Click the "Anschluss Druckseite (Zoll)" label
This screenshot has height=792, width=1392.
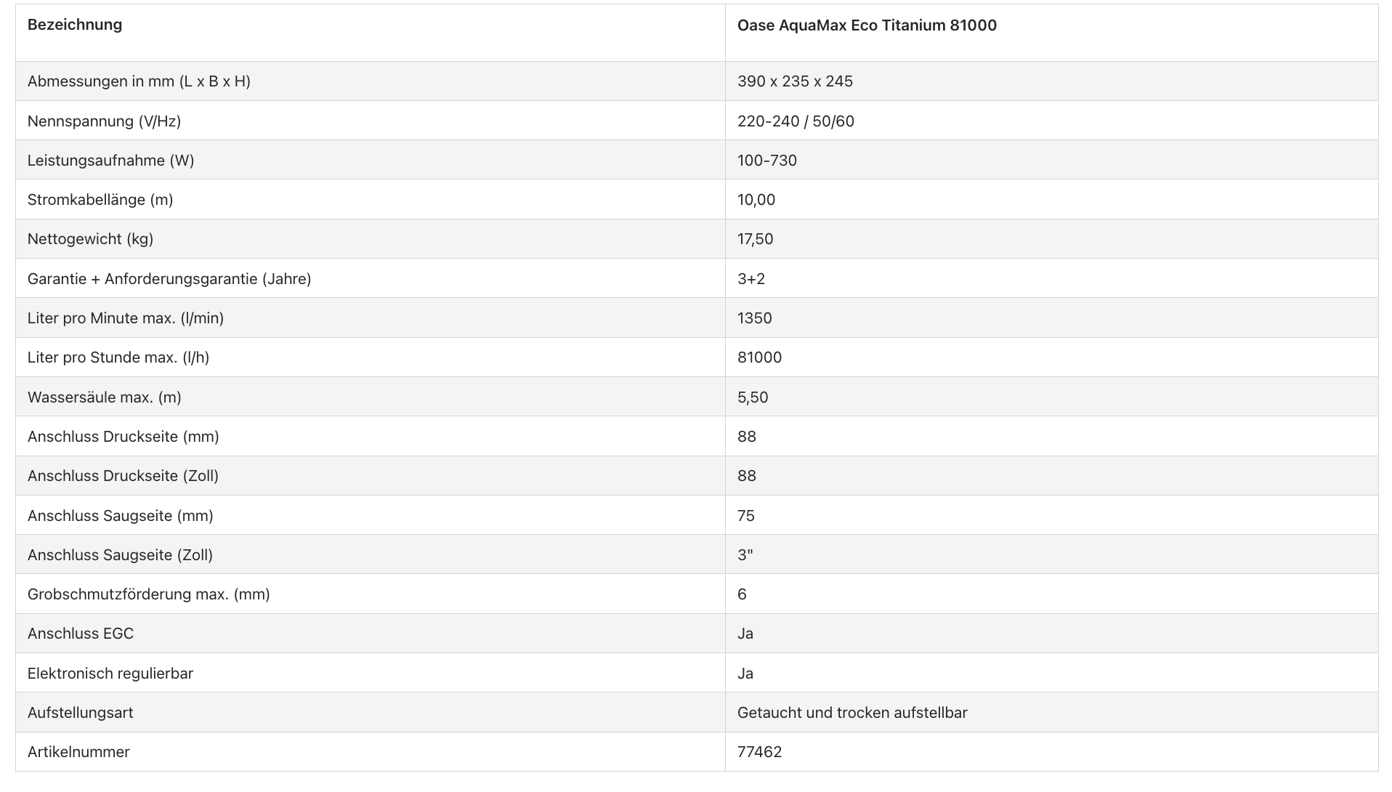tap(124, 476)
